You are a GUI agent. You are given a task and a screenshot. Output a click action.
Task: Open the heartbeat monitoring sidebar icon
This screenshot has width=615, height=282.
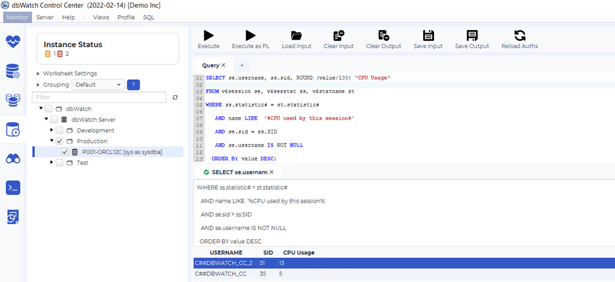(13, 42)
